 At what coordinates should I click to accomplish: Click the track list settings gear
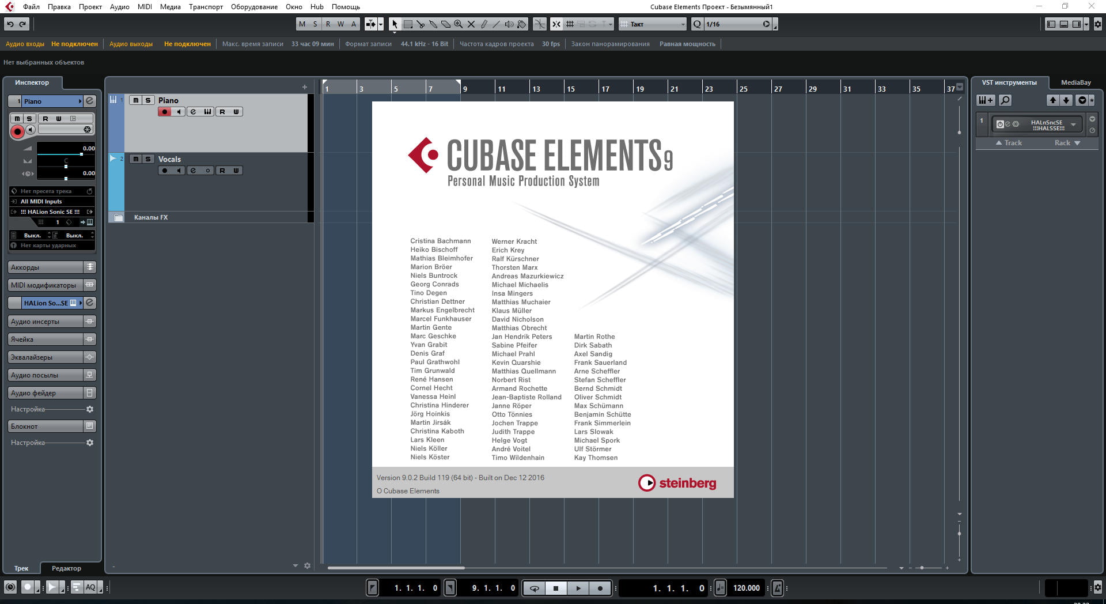click(307, 566)
